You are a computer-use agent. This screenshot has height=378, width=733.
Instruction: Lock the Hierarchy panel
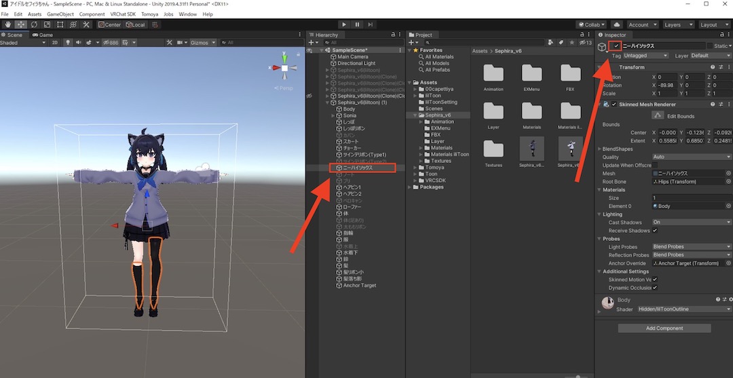coord(393,35)
